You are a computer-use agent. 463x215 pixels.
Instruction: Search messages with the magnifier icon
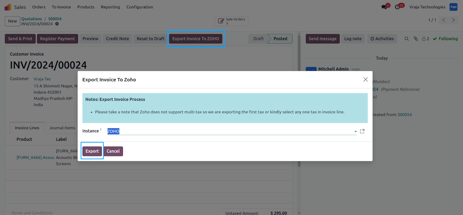point(407,39)
